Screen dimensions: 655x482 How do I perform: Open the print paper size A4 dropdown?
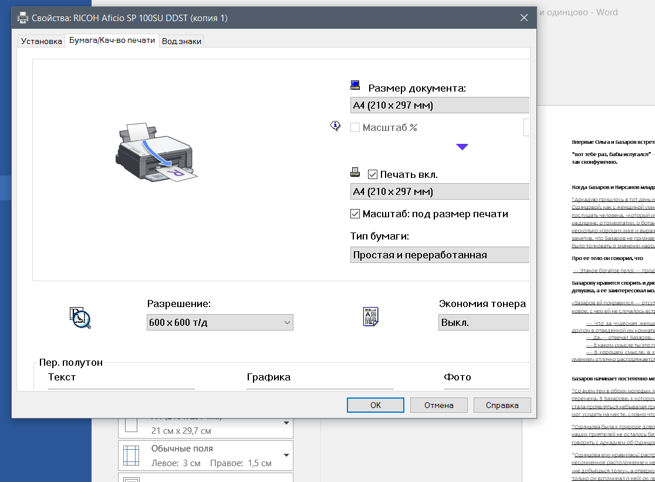click(440, 192)
